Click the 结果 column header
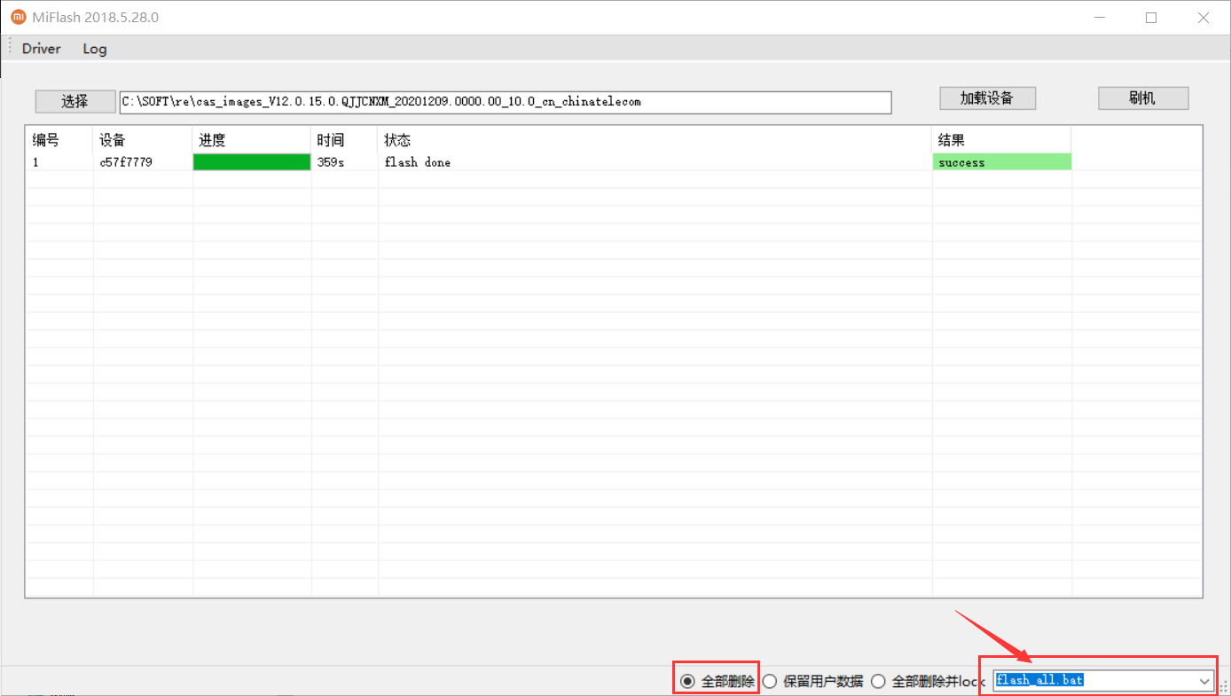 coord(1001,140)
